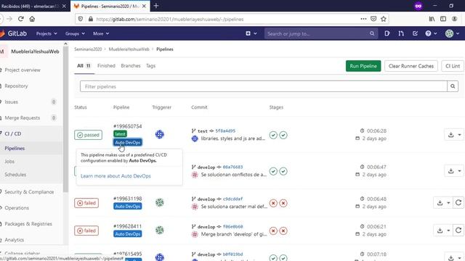Click the search magnifier in top search box
Image resolution: width=465 pixels, height=261 pixels.
tap(372, 33)
